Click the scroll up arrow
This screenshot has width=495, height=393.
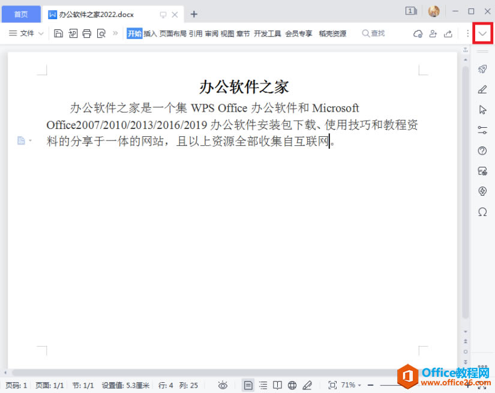coord(466,59)
